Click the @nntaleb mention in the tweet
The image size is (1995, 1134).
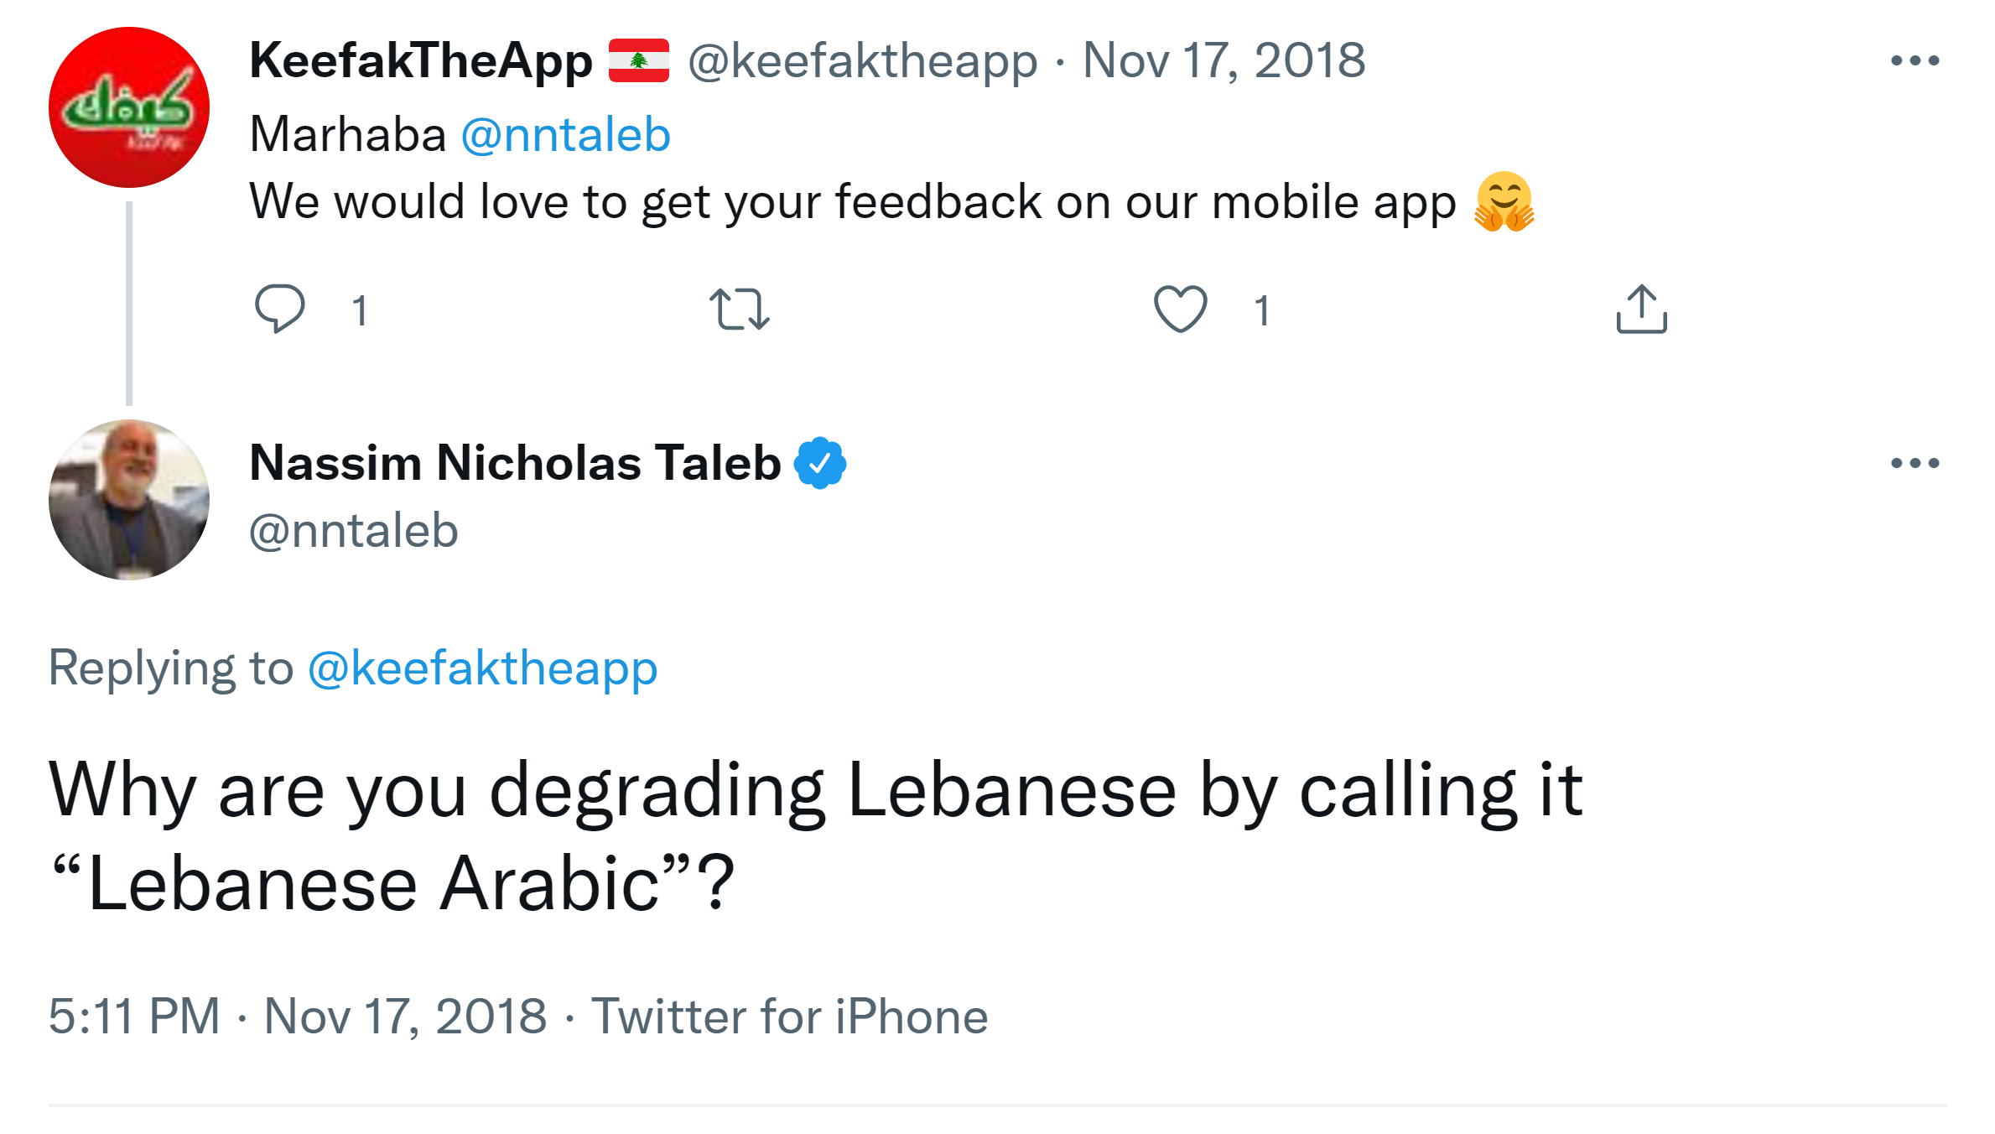pyautogui.click(x=566, y=134)
